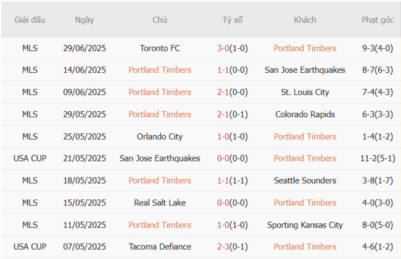Viewport: 401px width, 259px height.
Task: Open the Orlando City team link
Action: [x=160, y=136]
